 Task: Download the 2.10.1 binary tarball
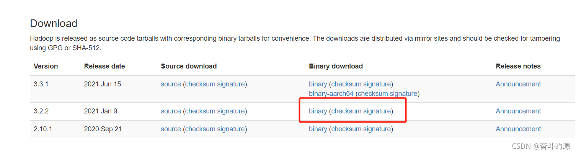318,129
